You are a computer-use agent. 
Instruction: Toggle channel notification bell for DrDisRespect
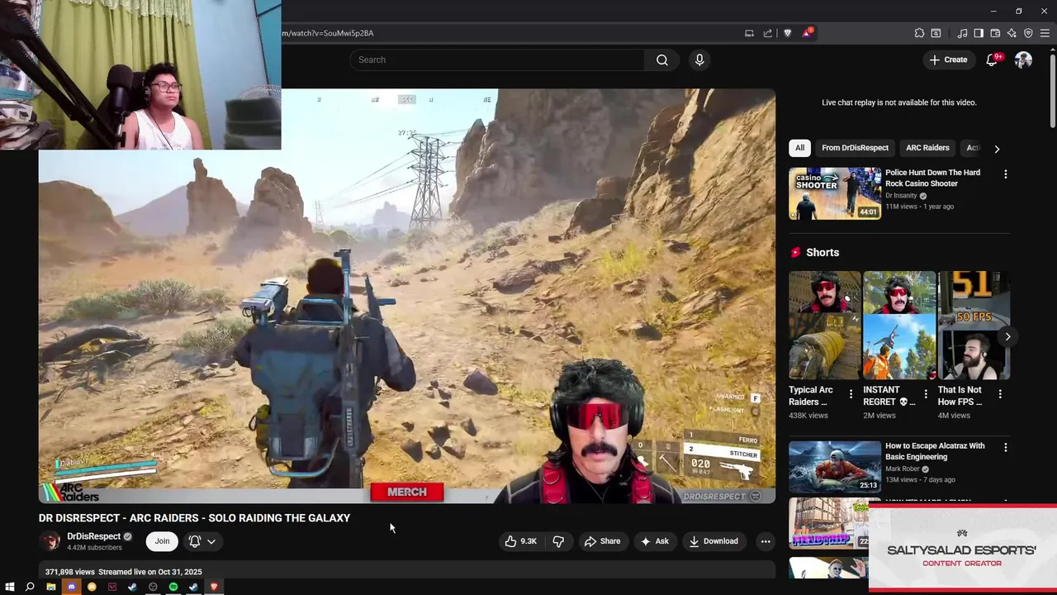[195, 541]
